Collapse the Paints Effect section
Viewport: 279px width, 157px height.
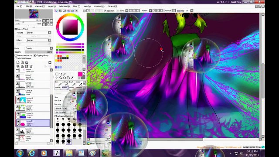(x=16, y=29)
